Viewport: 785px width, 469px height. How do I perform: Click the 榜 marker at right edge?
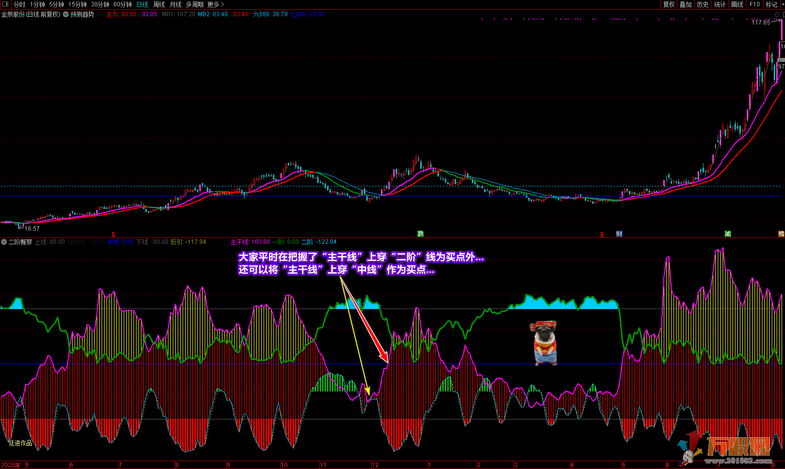781,234
